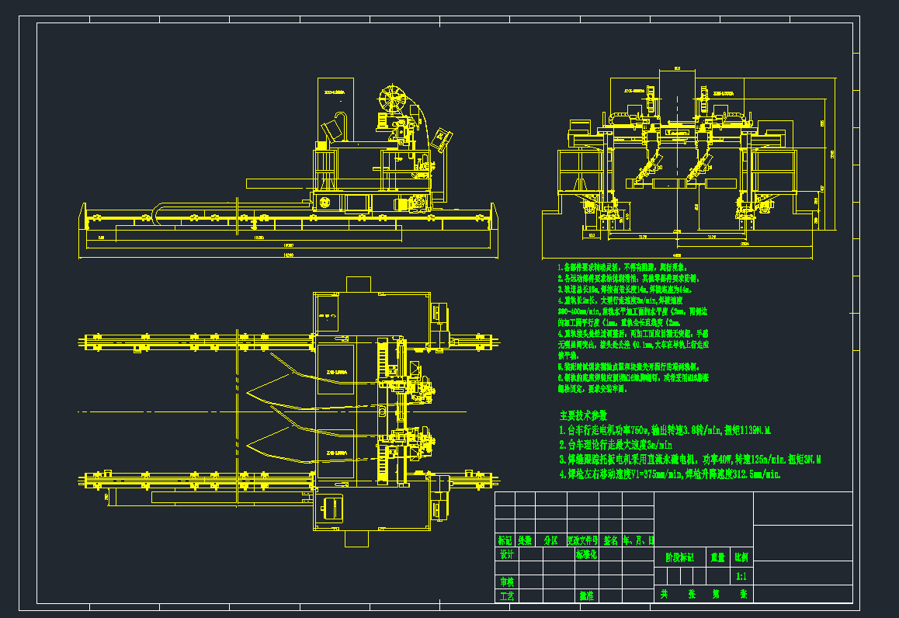Image resolution: width=899 pixels, height=618 pixels.
Task: Click the 更改文件号 column header
Action: [x=585, y=540]
